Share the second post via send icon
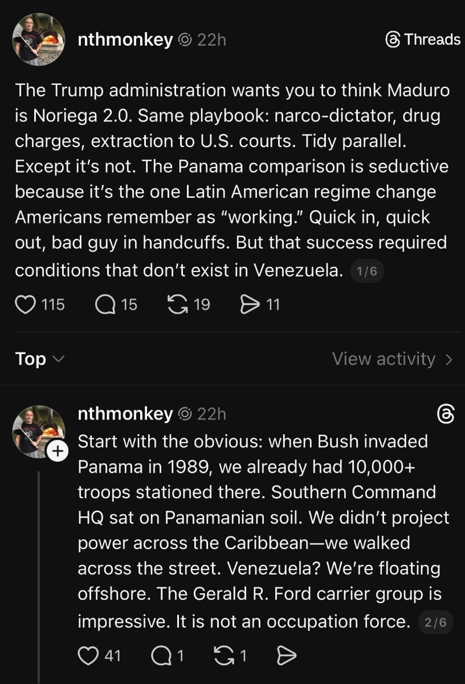Image resolution: width=465 pixels, height=684 pixels. click(286, 656)
